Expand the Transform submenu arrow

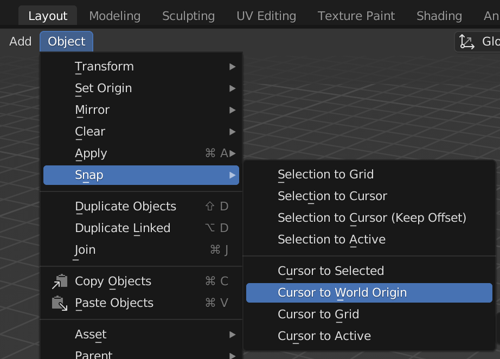click(233, 67)
